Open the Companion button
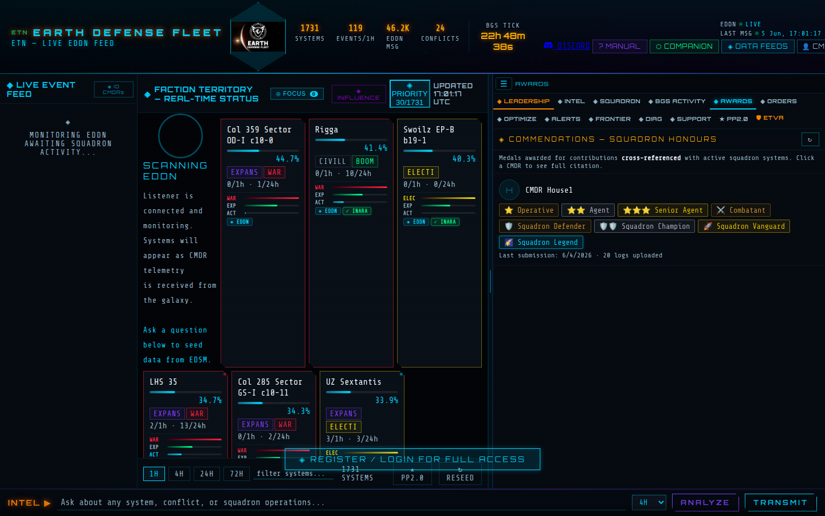This screenshot has width=825, height=516. [685, 46]
